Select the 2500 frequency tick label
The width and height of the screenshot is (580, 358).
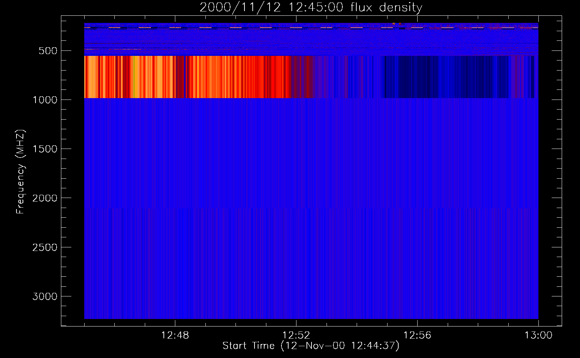tap(45, 247)
